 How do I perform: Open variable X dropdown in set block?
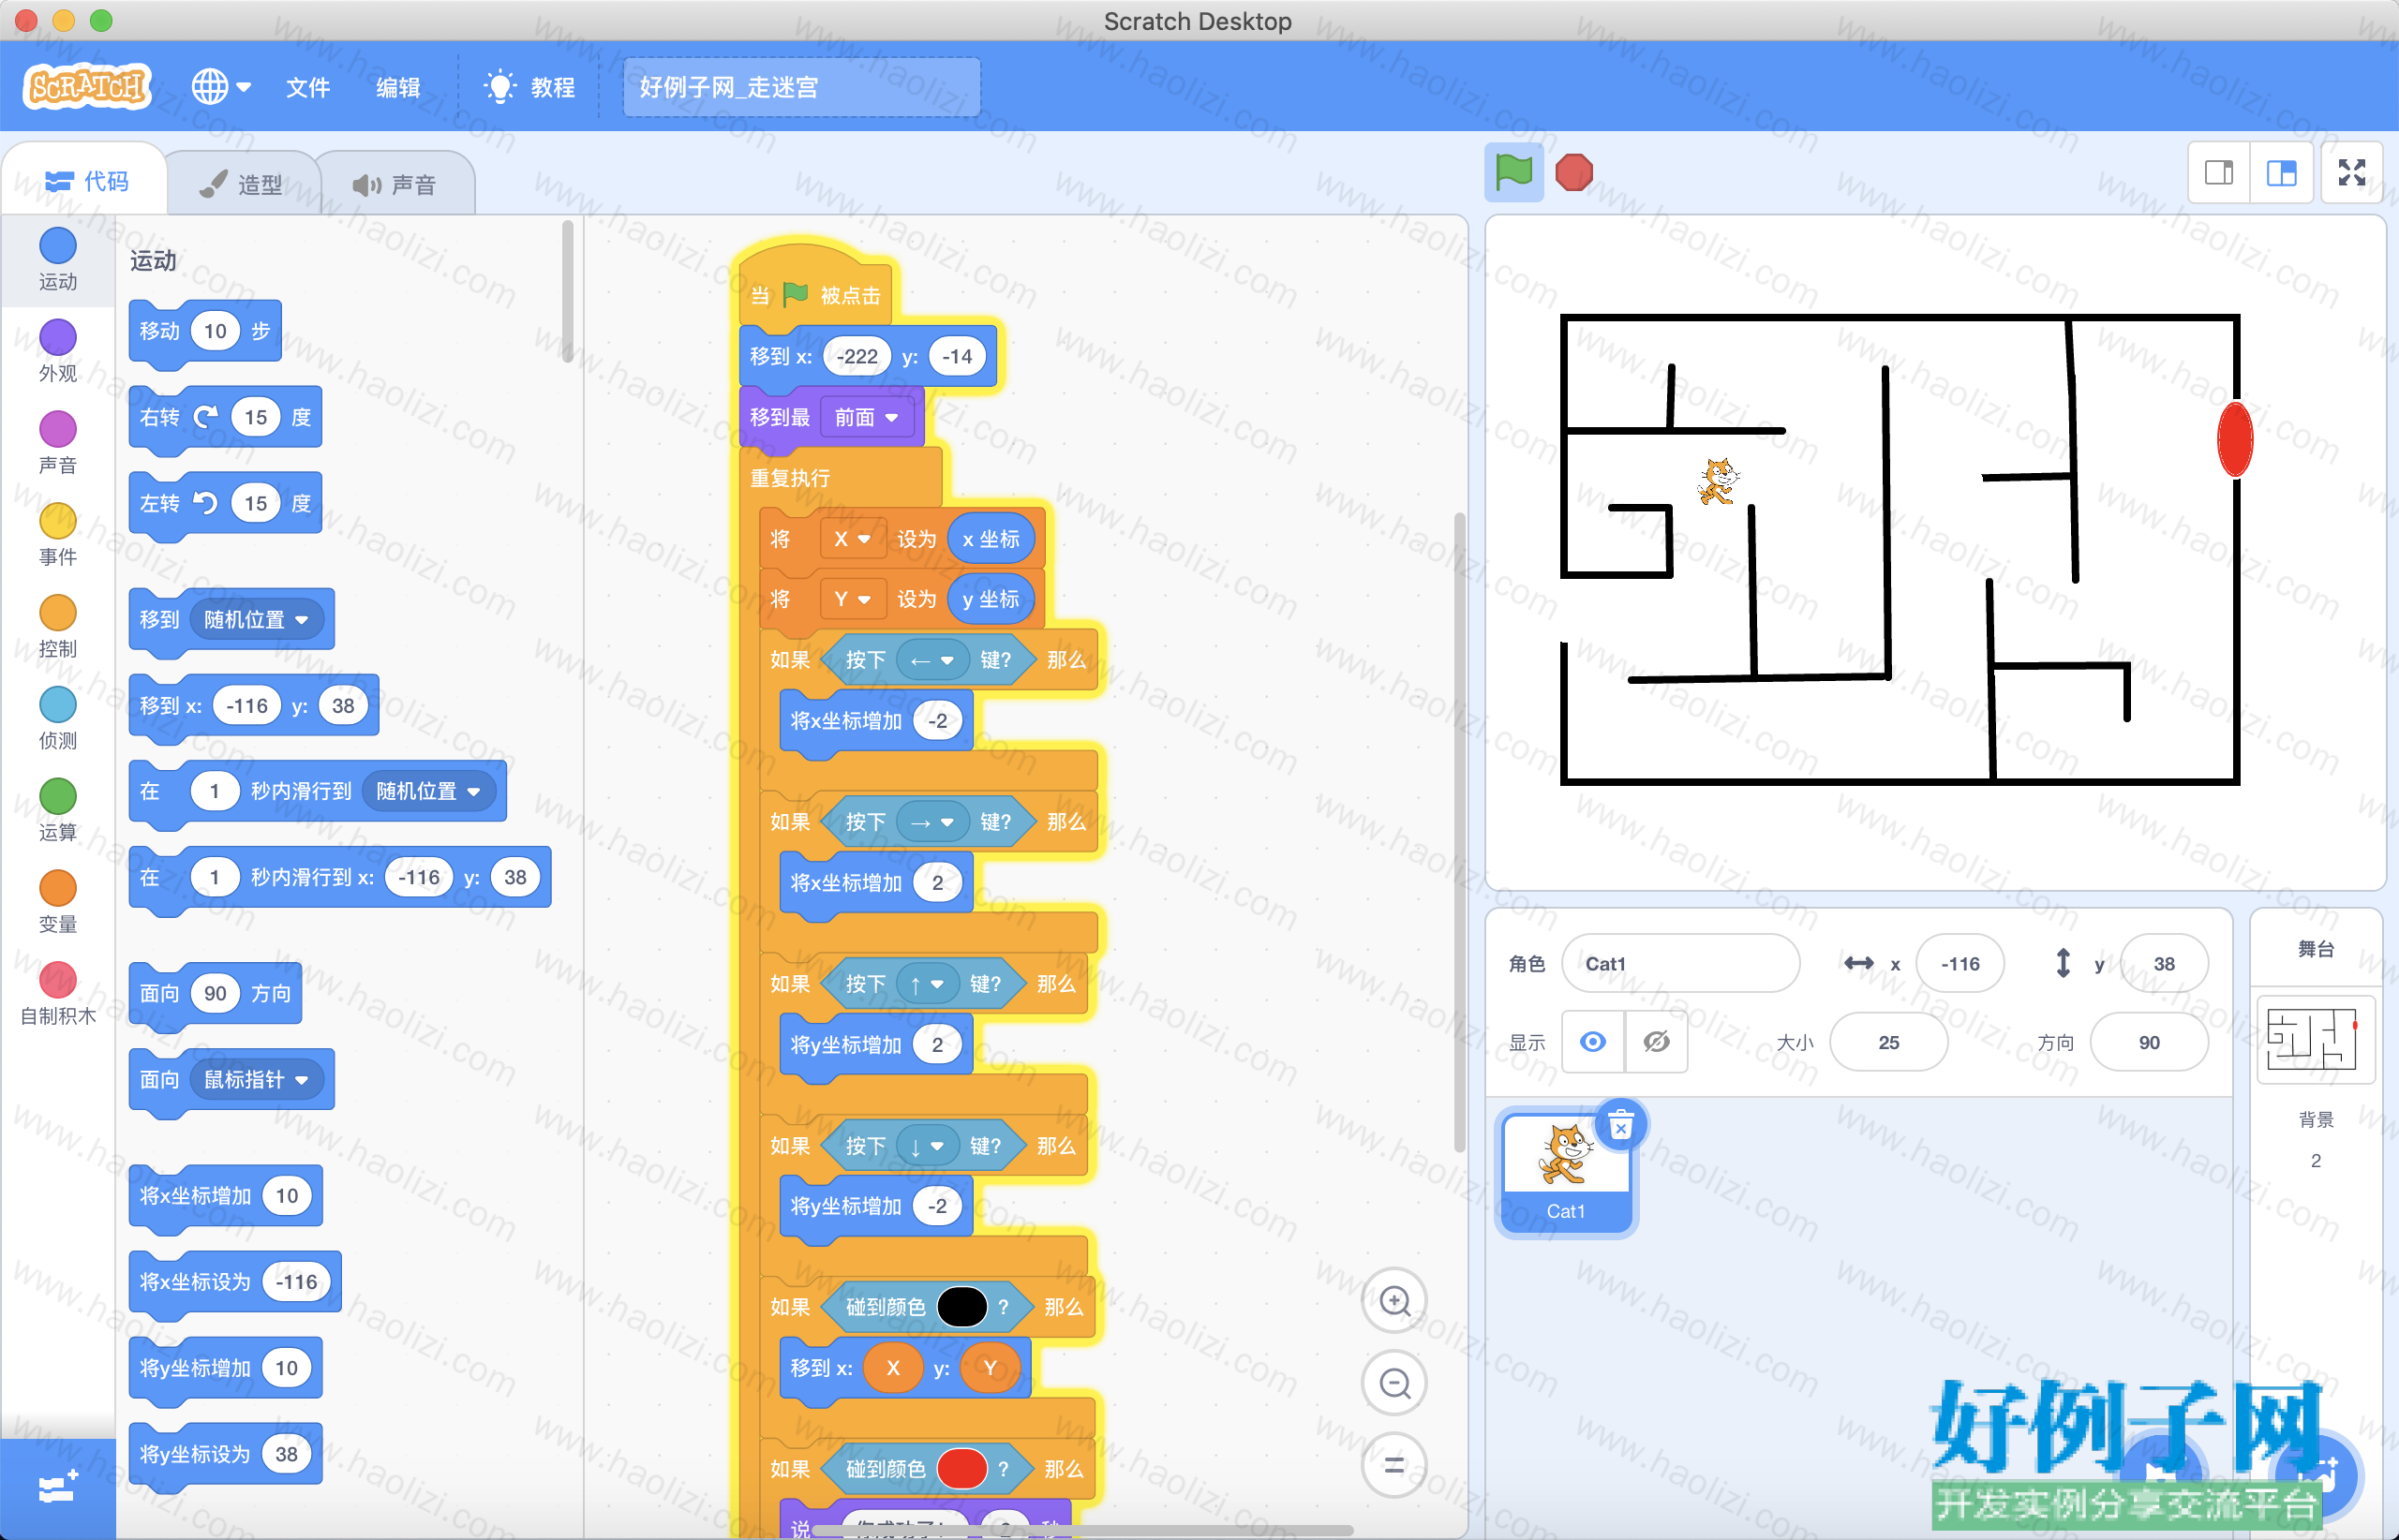click(853, 539)
